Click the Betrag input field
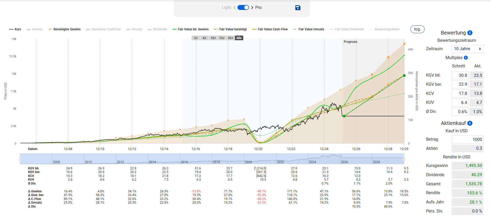The width and height of the screenshot is (491, 218). click(467, 140)
